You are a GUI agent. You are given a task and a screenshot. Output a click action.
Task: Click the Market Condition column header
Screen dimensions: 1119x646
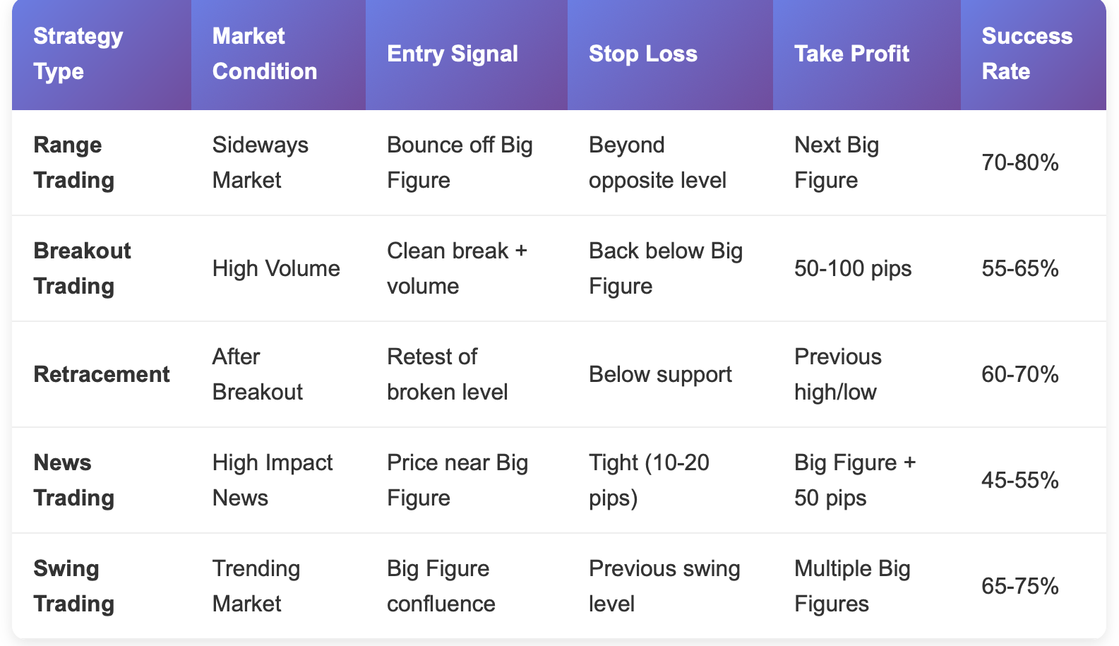[x=278, y=54]
